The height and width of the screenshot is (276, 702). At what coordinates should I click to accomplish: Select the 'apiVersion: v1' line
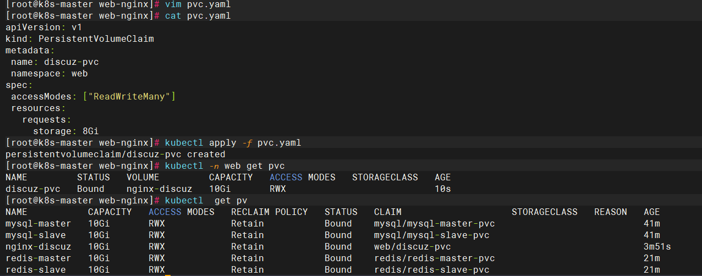(44, 27)
